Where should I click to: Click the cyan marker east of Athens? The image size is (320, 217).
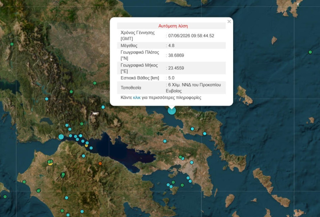pyautogui.click(x=192, y=162)
